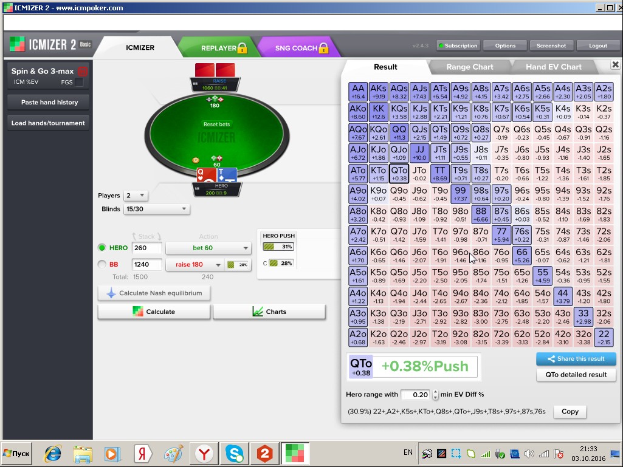Click the printer icon in the system tray
This screenshot has width=623, height=467.
point(427,454)
